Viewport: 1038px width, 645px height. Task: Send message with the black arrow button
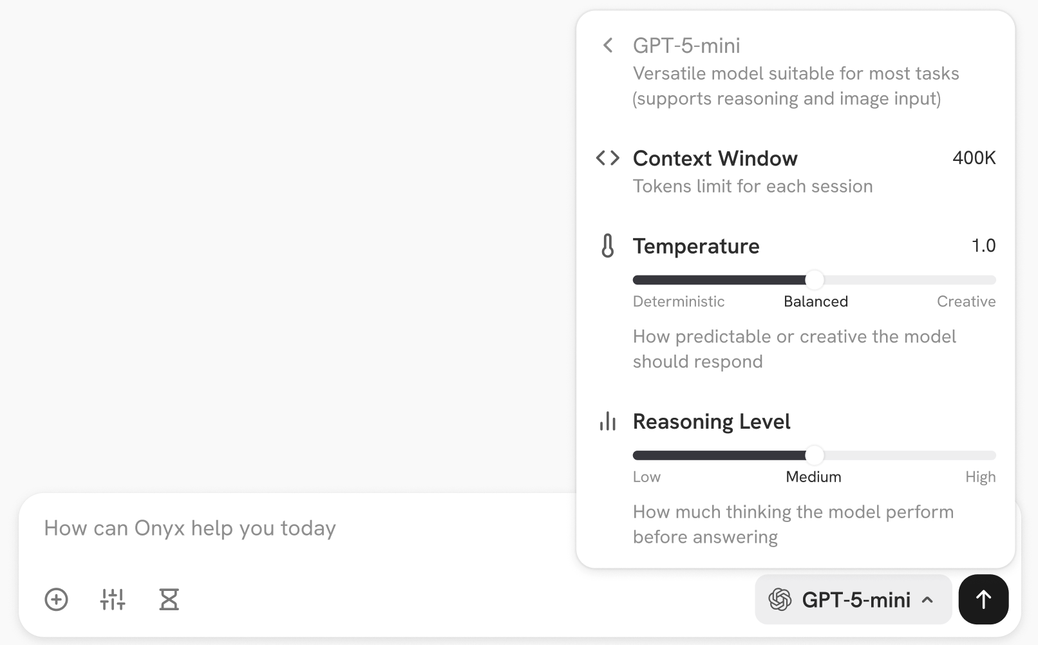point(983,599)
